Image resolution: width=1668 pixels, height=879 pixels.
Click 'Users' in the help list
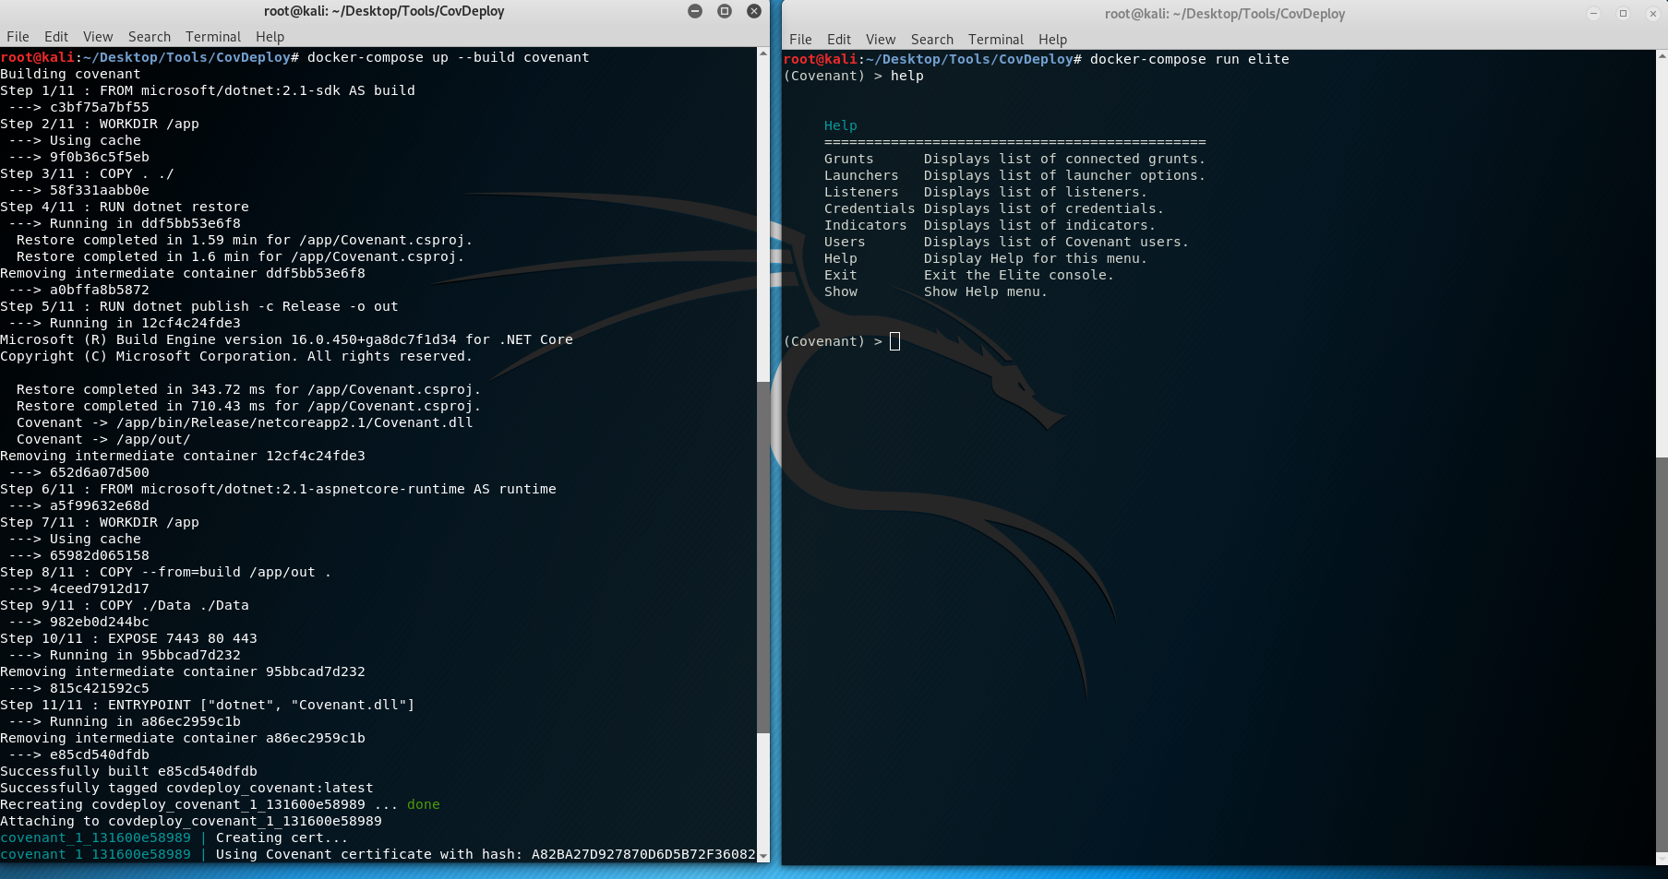point(845,242)
